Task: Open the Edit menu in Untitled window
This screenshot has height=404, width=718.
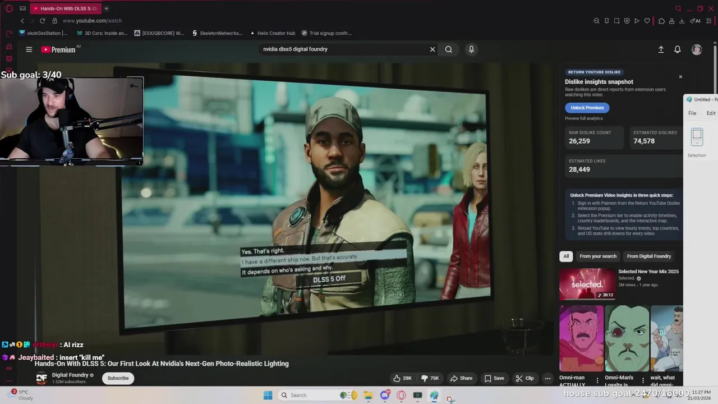Action: click(711, 113)
